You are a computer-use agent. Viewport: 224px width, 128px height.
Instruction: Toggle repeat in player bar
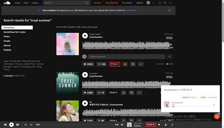(x=31, y=125)
